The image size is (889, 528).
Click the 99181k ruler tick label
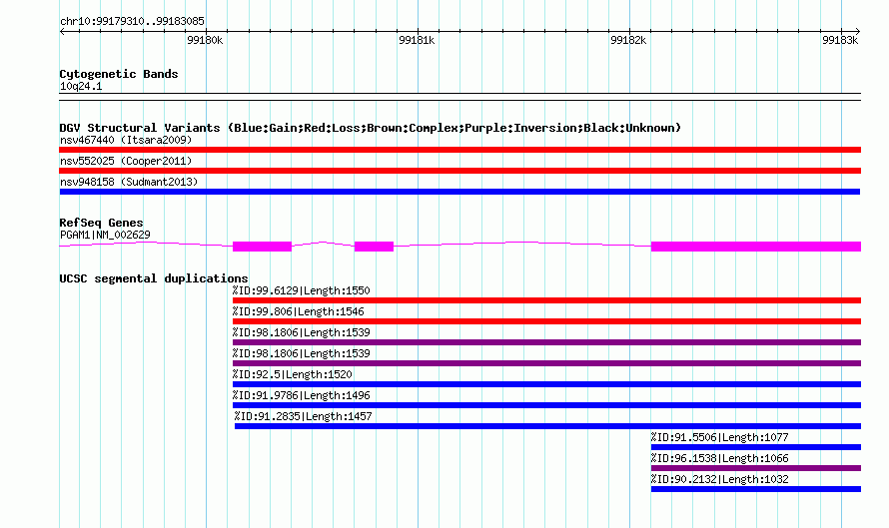pyautogui.click(x=417, y=40)
